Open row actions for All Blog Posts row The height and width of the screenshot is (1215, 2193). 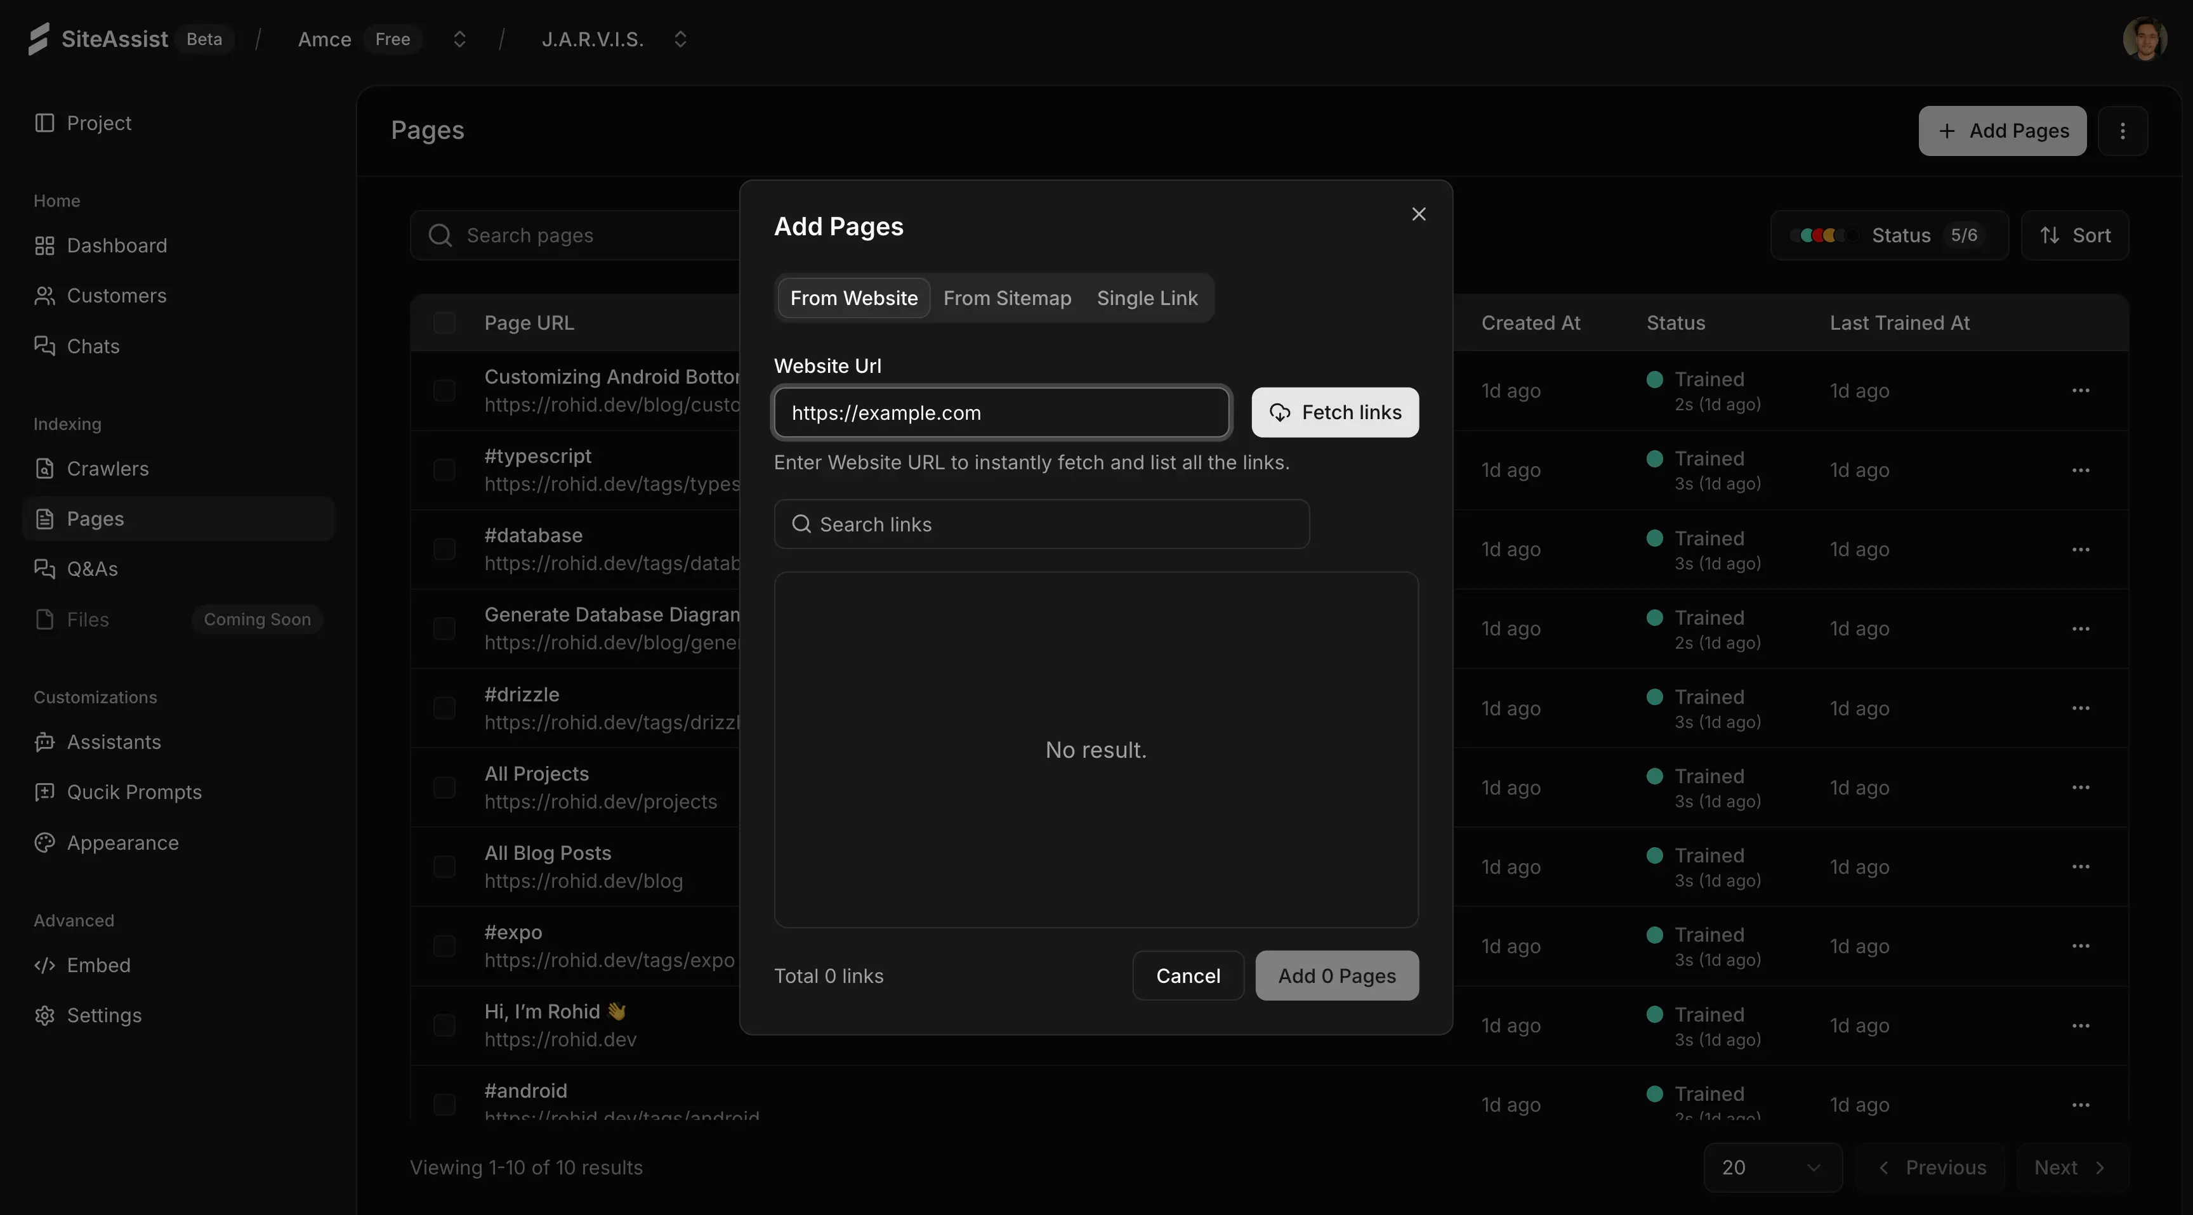coord(2081,867)
